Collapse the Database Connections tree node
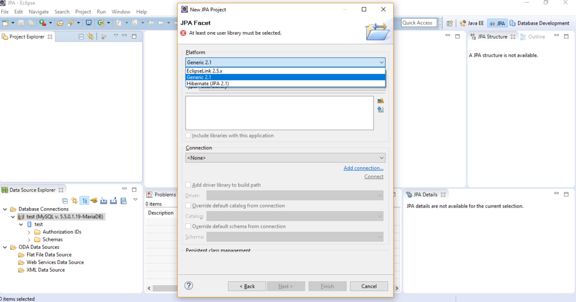 [5, 209]
